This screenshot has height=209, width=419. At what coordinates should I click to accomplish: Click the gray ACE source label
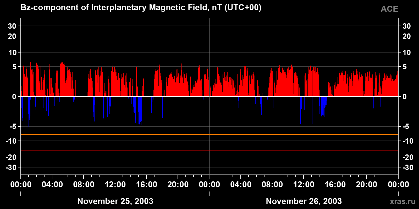pyautogui.click(x=389, y=9)
